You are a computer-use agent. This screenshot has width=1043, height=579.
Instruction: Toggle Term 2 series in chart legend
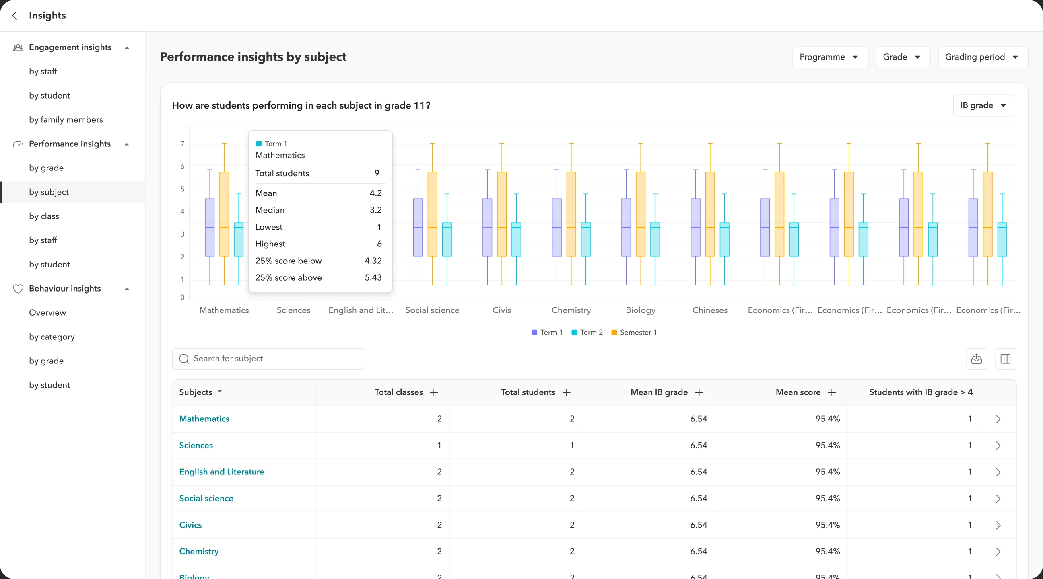click(587, 332)
